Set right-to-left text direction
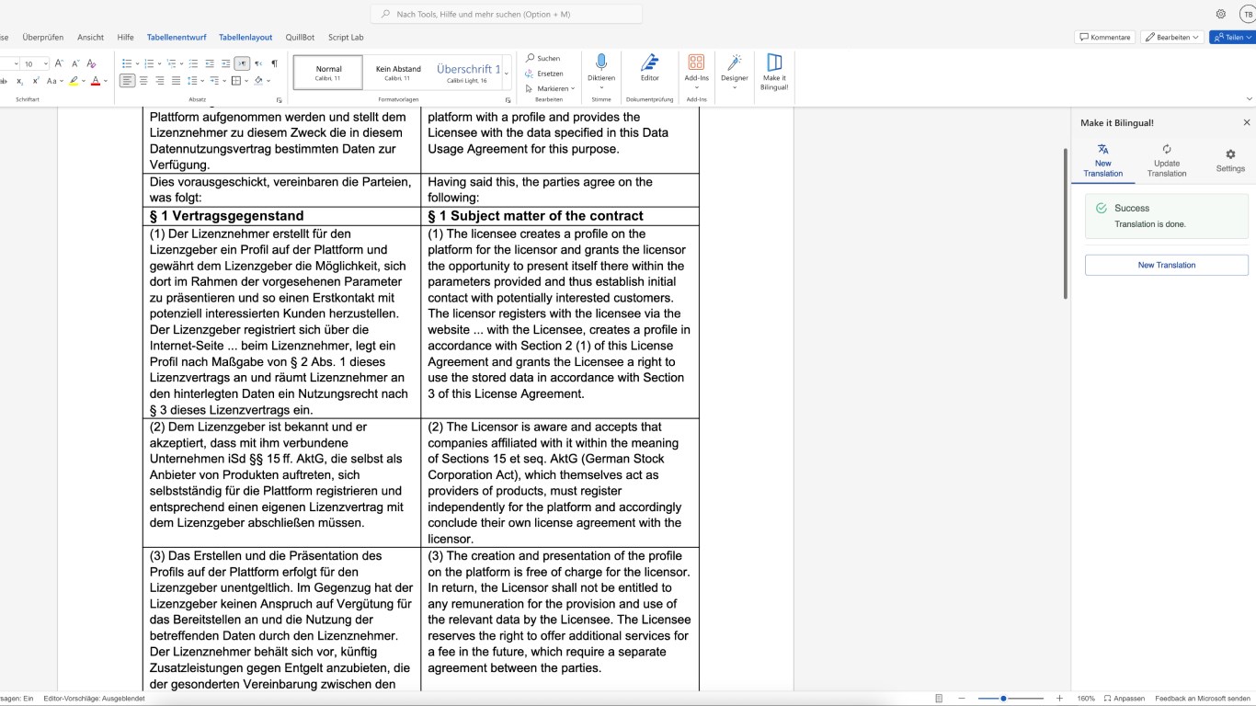 coord(258,63)
